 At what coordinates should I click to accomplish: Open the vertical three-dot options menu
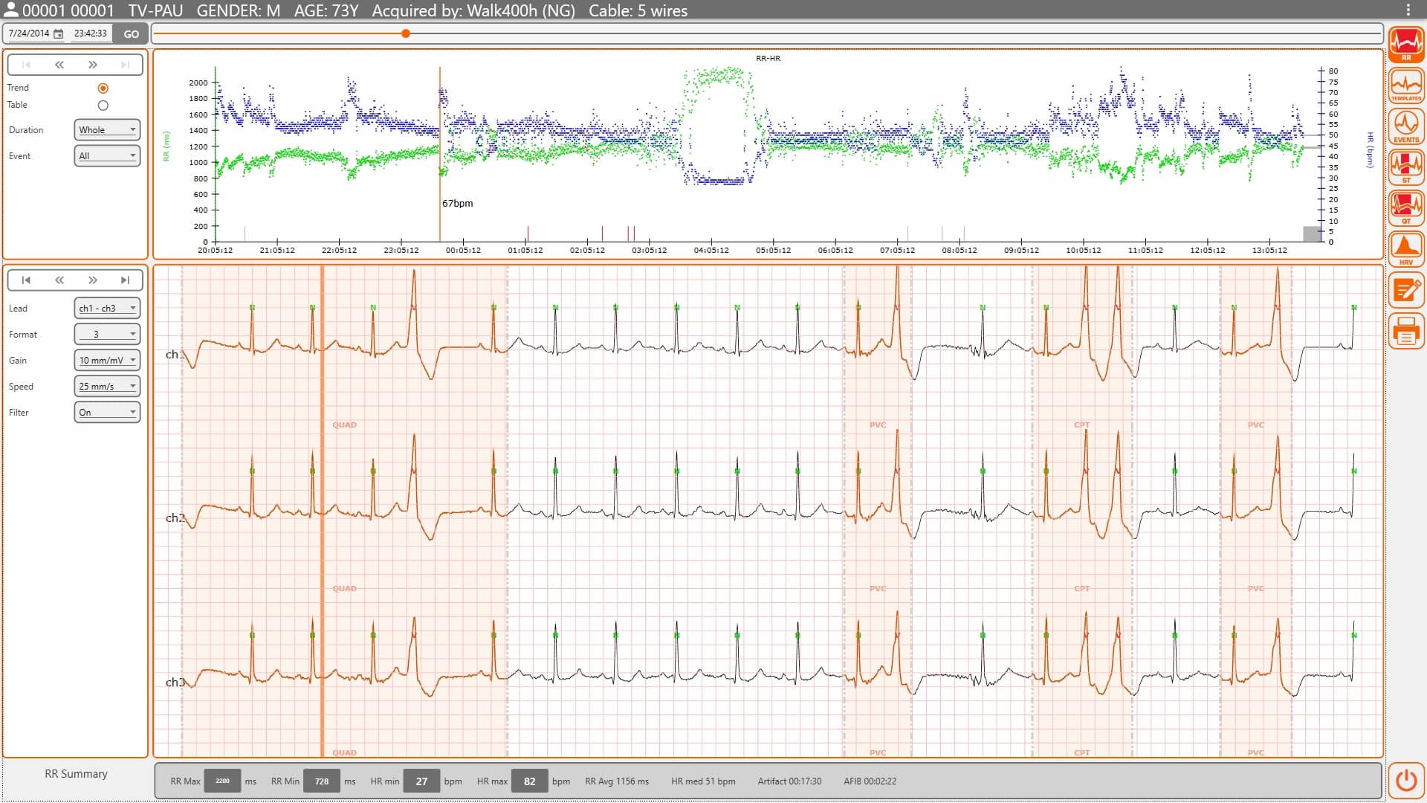click(x=1408, y=10)
